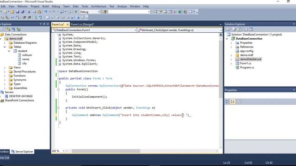Select Program.cs in Solution Explorer
Image resolution: width=296 pixels, height=166 pixels.
tap(247, 68)
